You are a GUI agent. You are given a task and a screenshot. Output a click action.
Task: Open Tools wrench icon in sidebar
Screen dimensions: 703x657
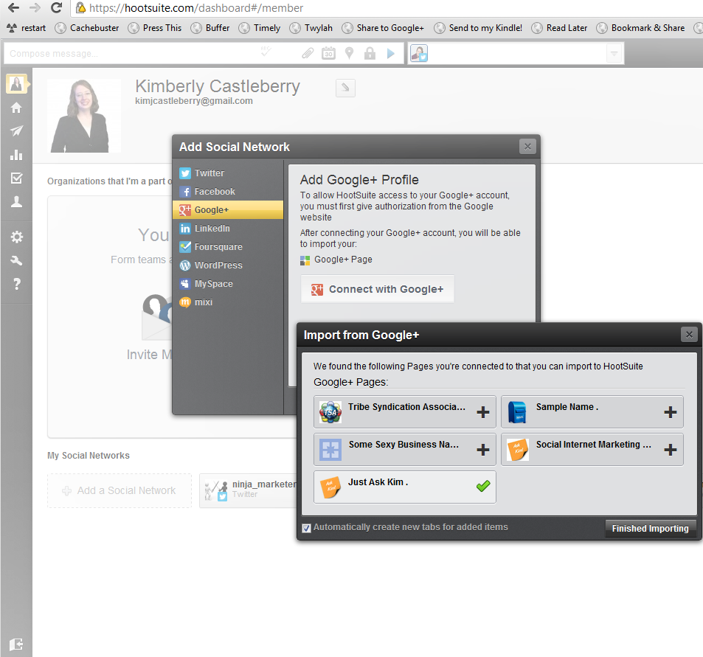click(x=16, y=260)
